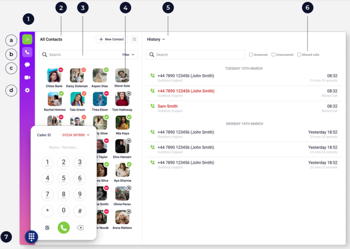Screen dimensions: 350x249
Task: Open the Caller ID number dropdown
Action: point(76,135)
